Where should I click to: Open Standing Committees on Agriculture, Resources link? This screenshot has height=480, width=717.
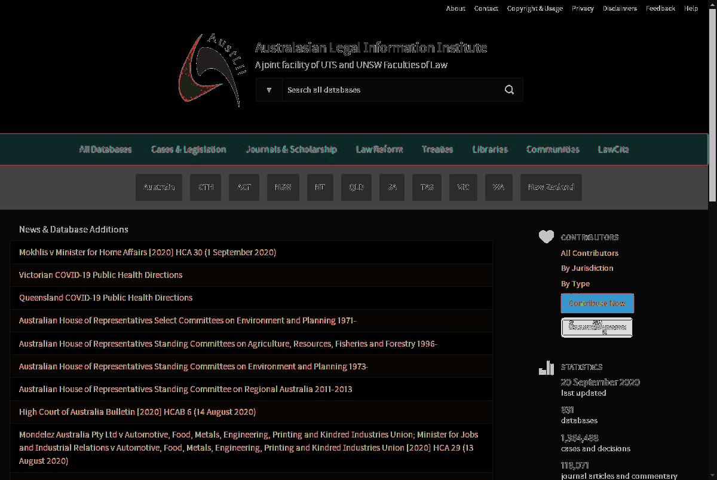point(228,344)
